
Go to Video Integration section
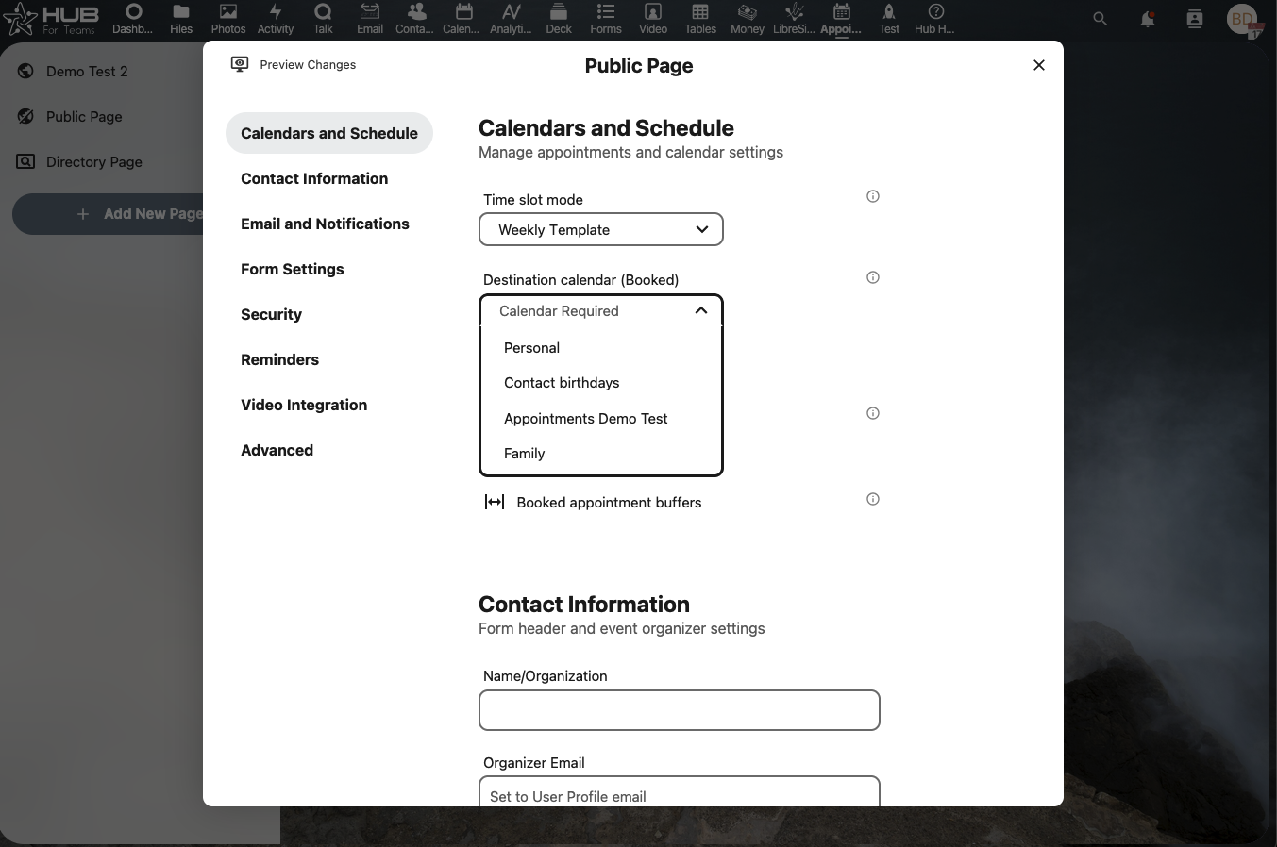click(304, 405)
